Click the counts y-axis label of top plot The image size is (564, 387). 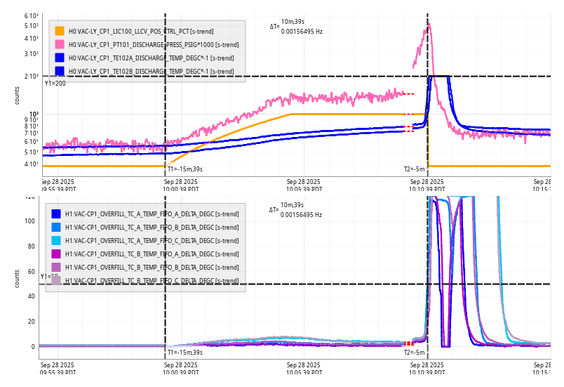[18, 96]
